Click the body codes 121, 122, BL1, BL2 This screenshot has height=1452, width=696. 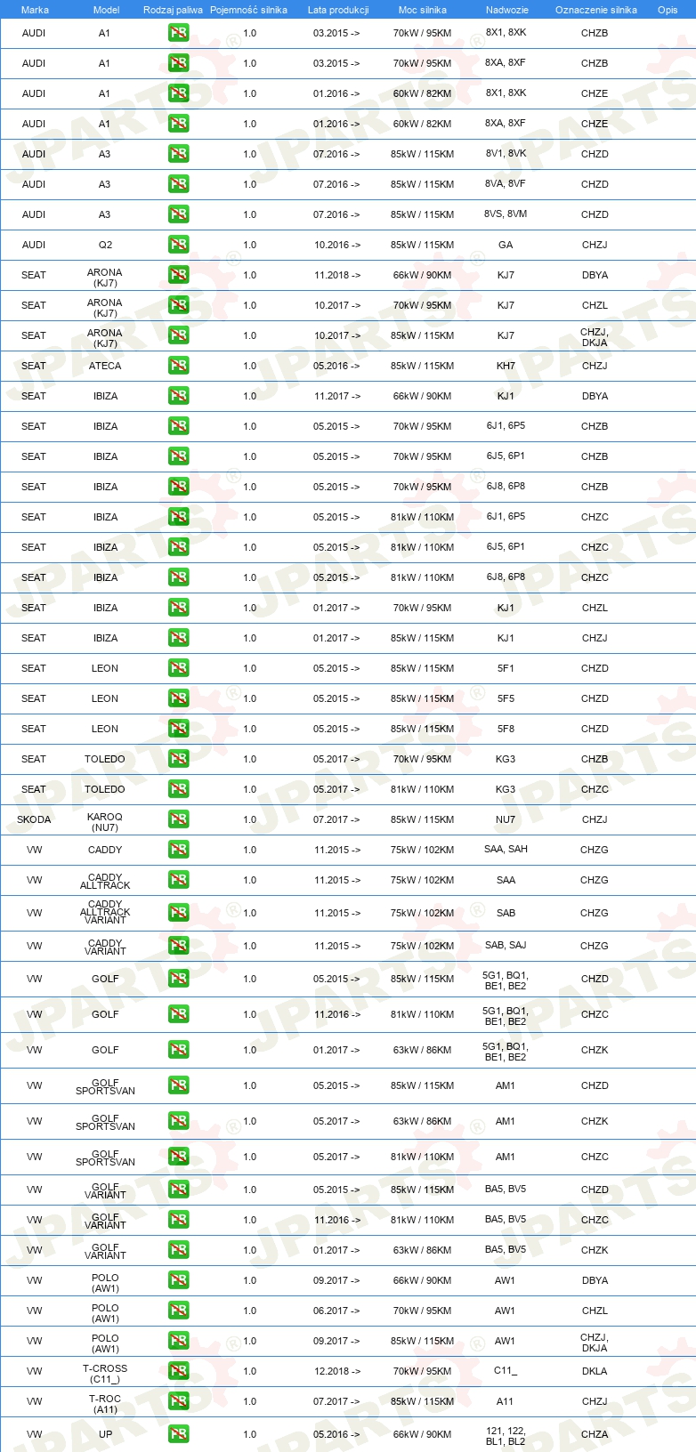506,1436
